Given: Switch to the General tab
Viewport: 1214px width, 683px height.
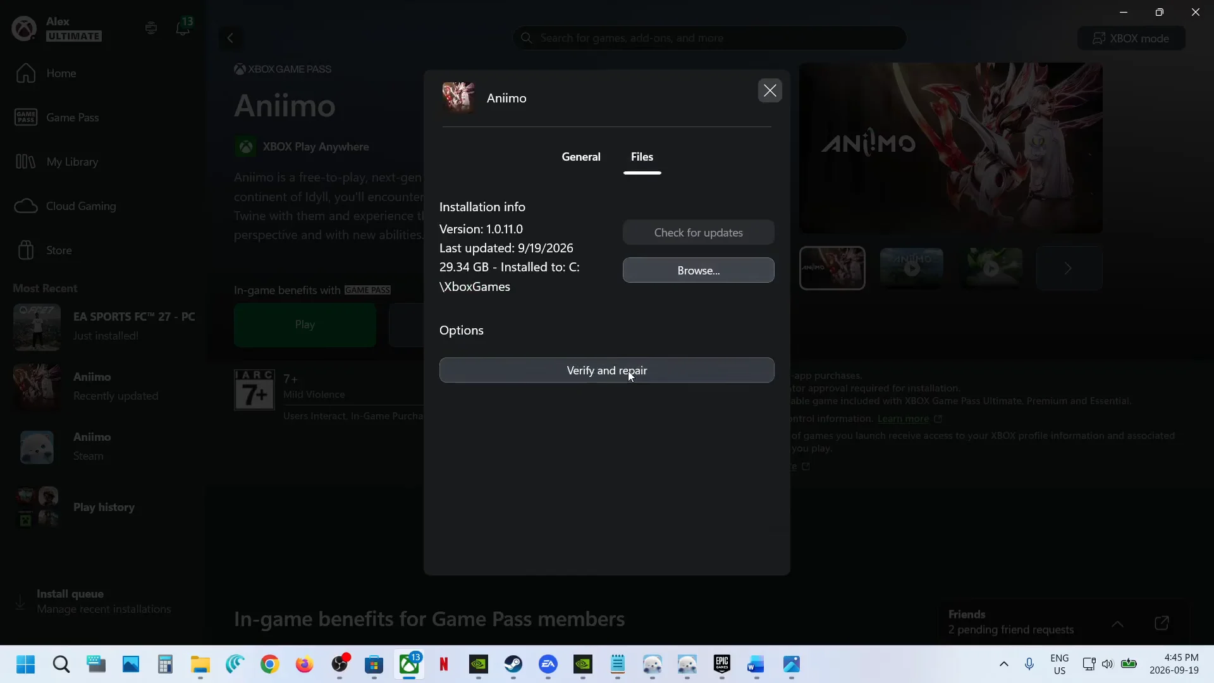Looking at the screenshot, I should (x=581, y=157).
